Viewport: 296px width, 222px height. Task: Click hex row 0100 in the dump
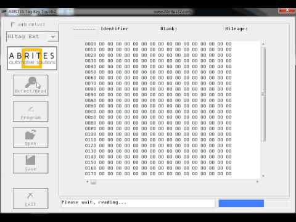click(158, 134)
